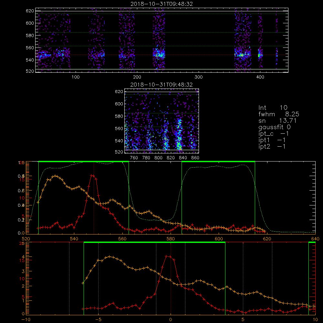Click the red curve peak at zero in bottom plot
The height and width of the screenshot is (323, 323).
[x=168, y=256]
